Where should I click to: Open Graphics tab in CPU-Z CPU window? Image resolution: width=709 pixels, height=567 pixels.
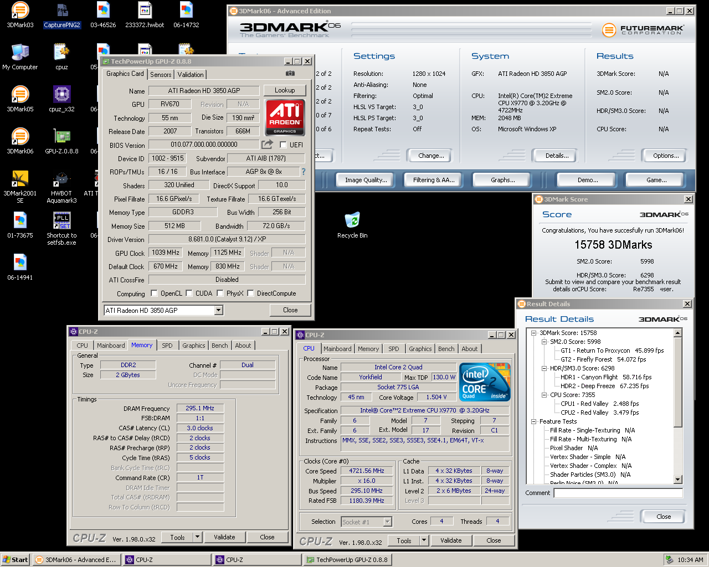click(420, 349)
